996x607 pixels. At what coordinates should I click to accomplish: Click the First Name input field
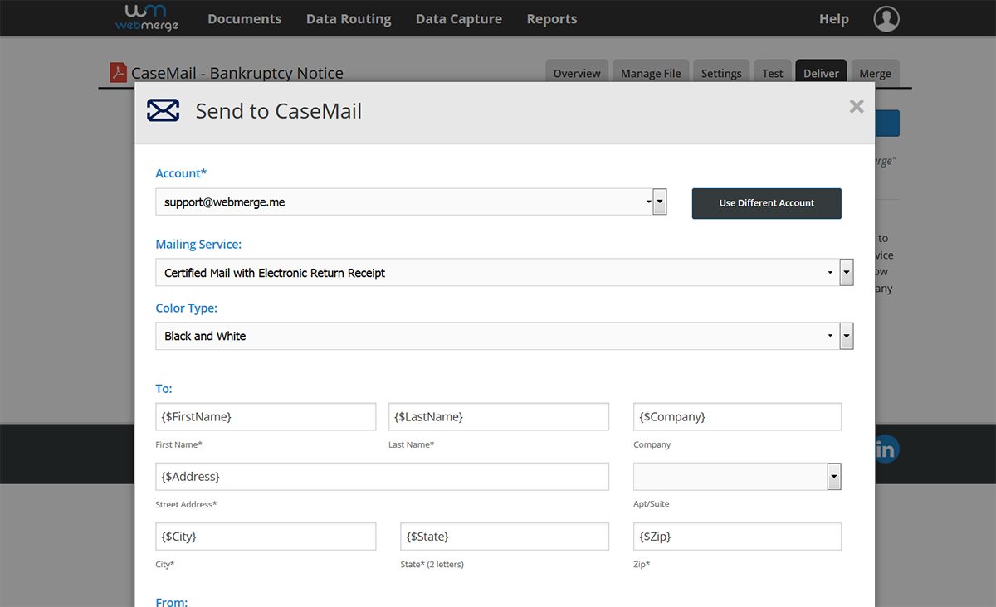tap(266, 416)
